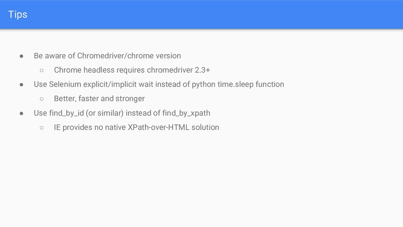Click the filled bullet before Use Selenium
Screen dimensions: 403x227
[x=21, y=85]
